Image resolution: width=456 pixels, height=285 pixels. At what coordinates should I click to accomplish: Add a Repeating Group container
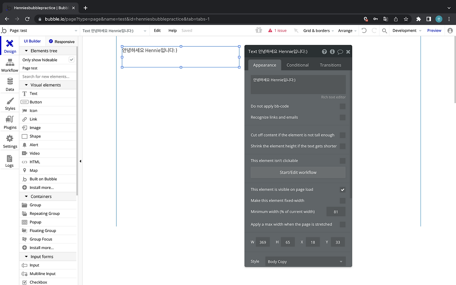tap(48, 213)
